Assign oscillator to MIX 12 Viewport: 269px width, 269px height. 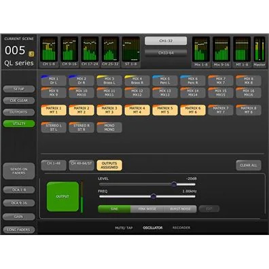click(x=137, y=92)
